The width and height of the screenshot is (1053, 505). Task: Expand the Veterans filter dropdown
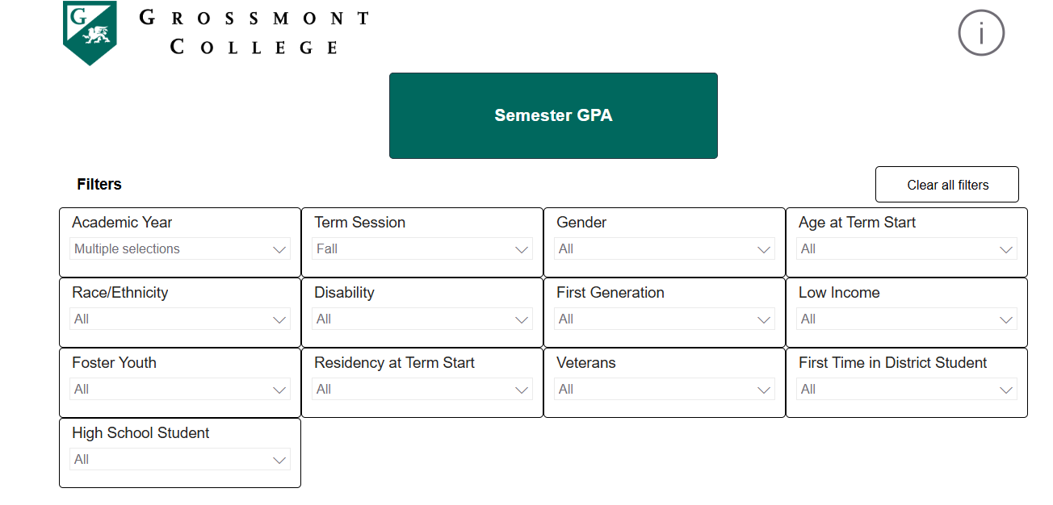(664, 389)
